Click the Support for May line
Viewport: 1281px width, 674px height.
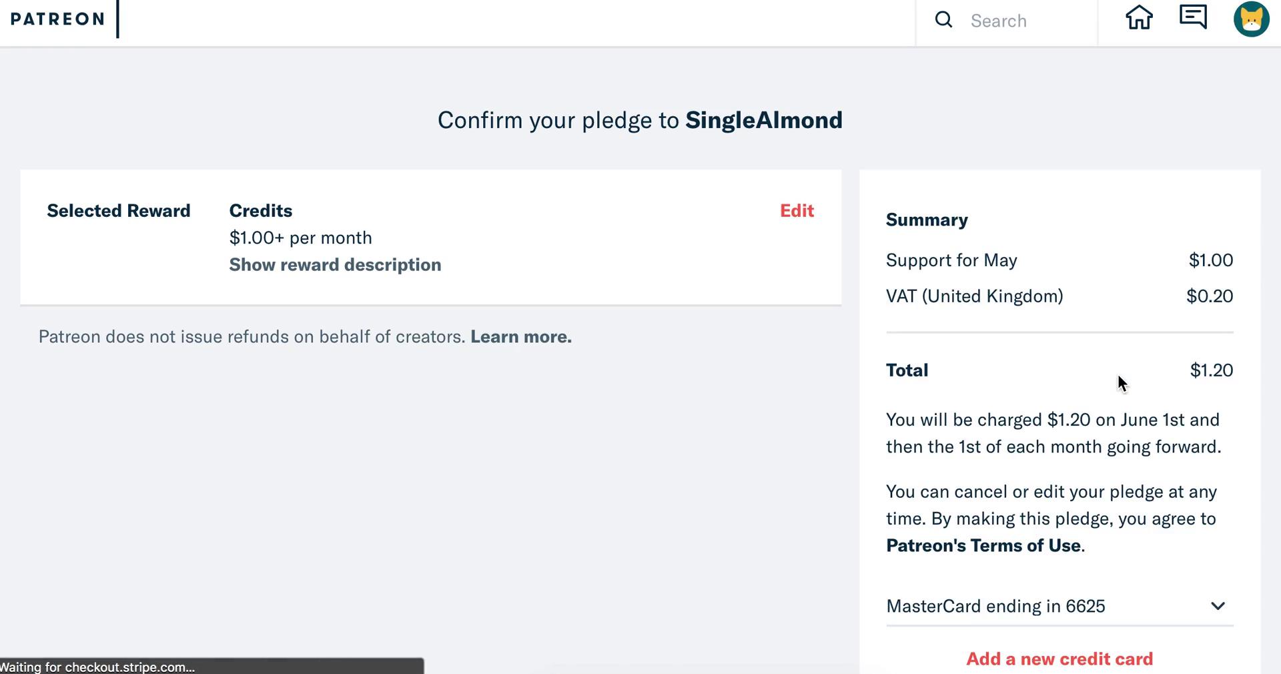click(x=1059, y=260)
